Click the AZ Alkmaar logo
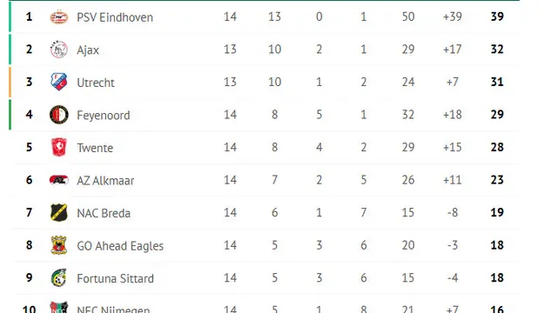Image resolution: width=557 pixels, height=313 pixels. click(x=59, y=180)
